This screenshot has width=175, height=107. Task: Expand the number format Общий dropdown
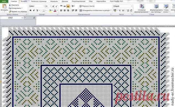click(131, 6)
